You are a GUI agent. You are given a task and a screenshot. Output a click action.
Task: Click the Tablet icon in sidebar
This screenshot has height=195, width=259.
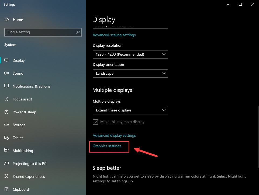[6, 138]
